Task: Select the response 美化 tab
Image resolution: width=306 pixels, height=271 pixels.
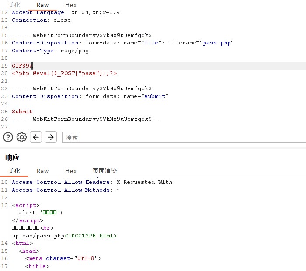Action: [14, 171]
